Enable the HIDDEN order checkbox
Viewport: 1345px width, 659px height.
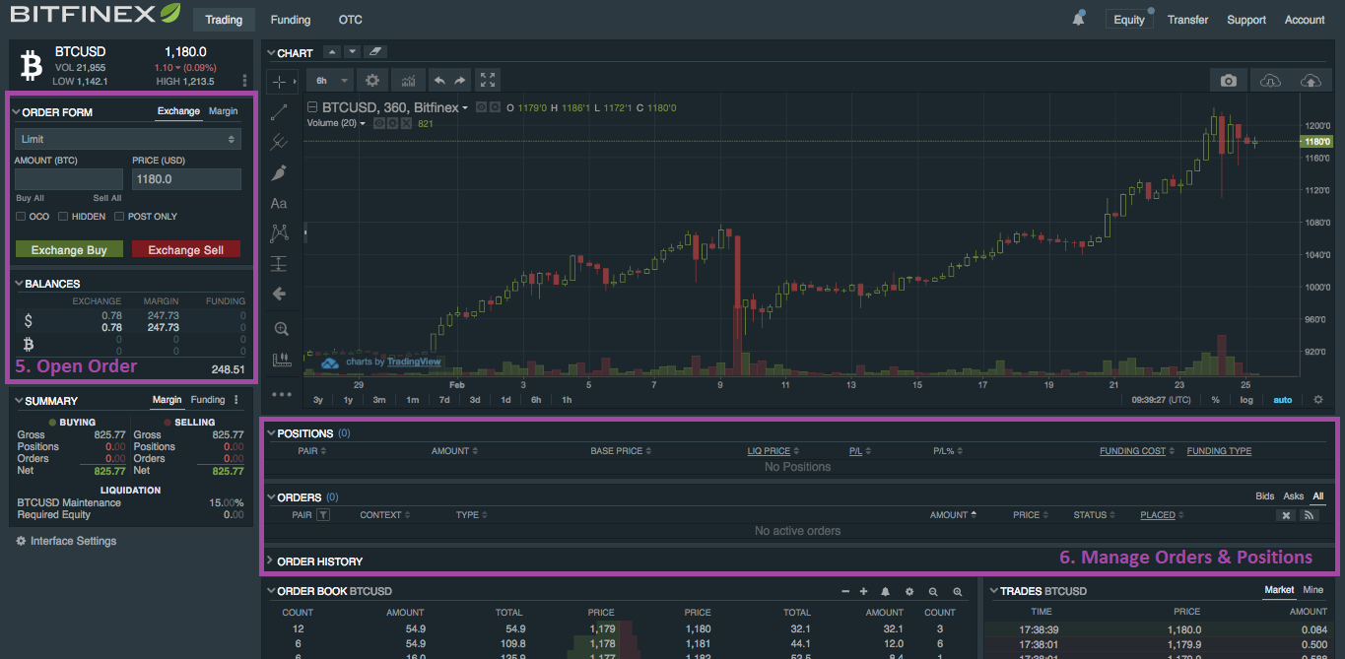[x=63, y=217]
